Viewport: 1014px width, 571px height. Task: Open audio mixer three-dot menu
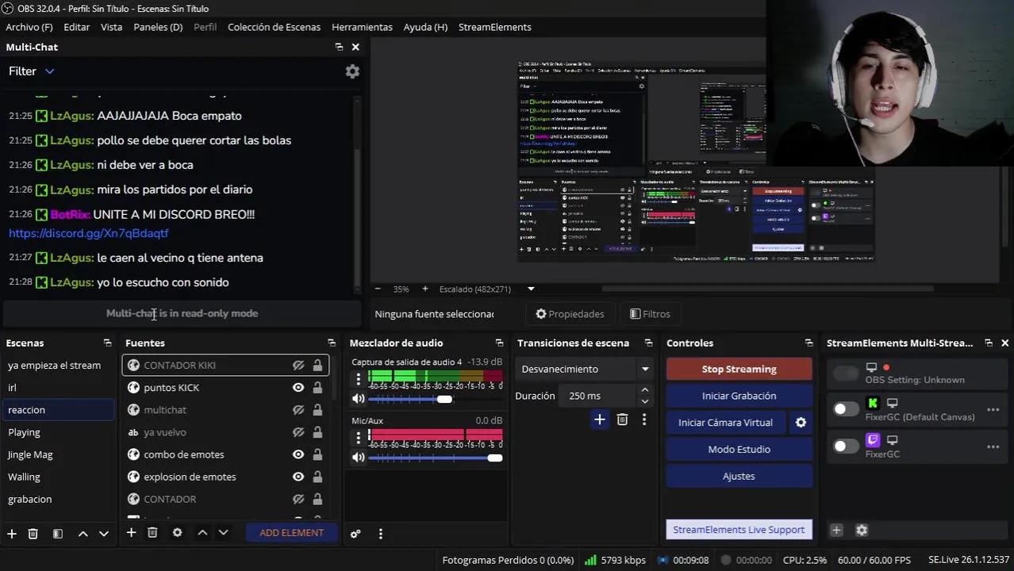click(380, 534)
